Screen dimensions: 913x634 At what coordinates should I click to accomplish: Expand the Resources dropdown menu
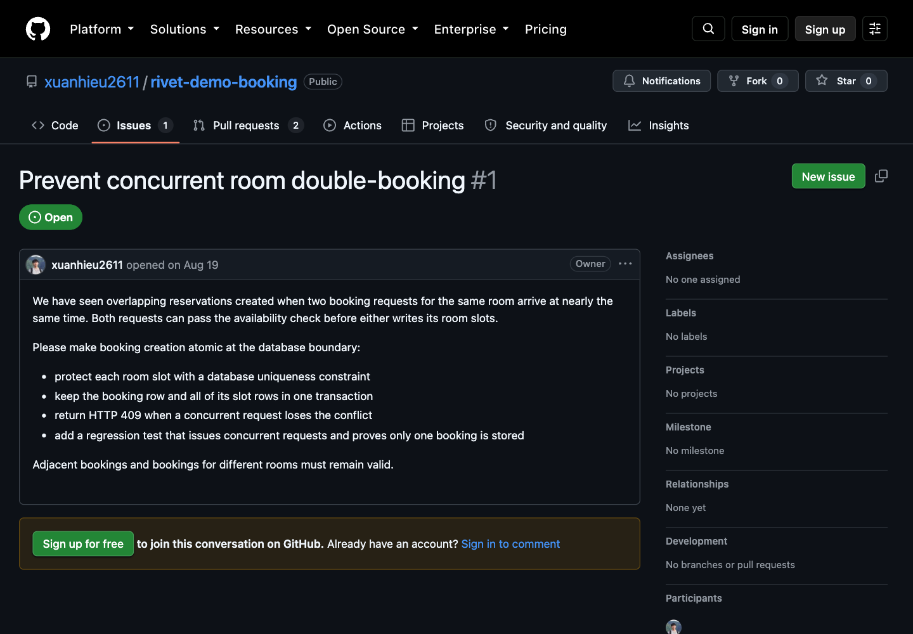pos(273,29)
